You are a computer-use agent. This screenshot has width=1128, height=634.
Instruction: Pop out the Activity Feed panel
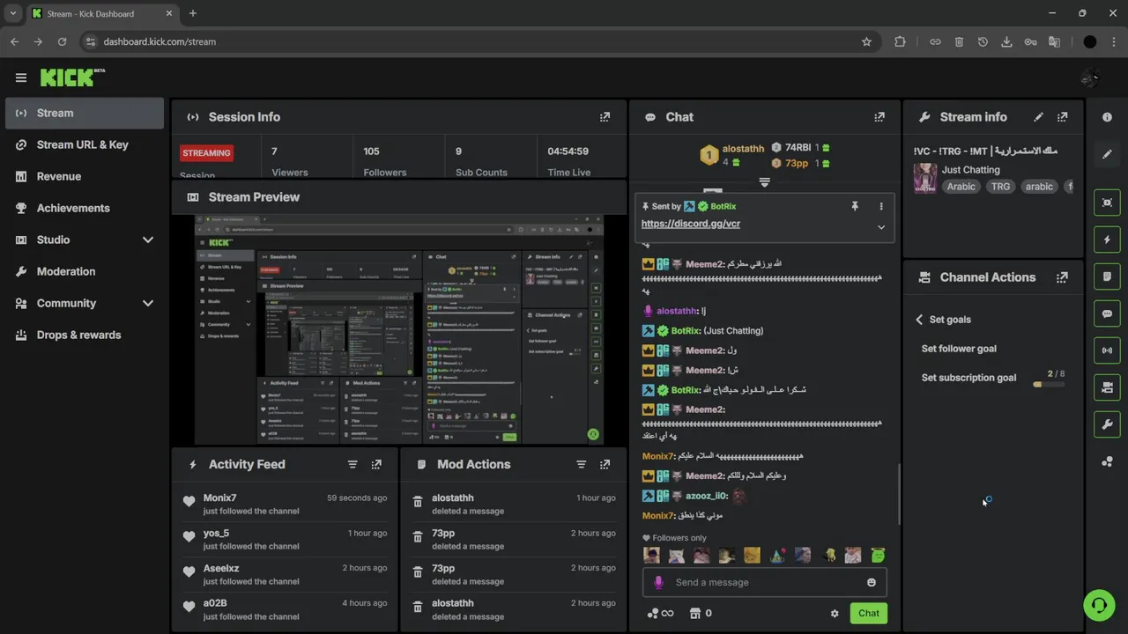pos(376,464)
